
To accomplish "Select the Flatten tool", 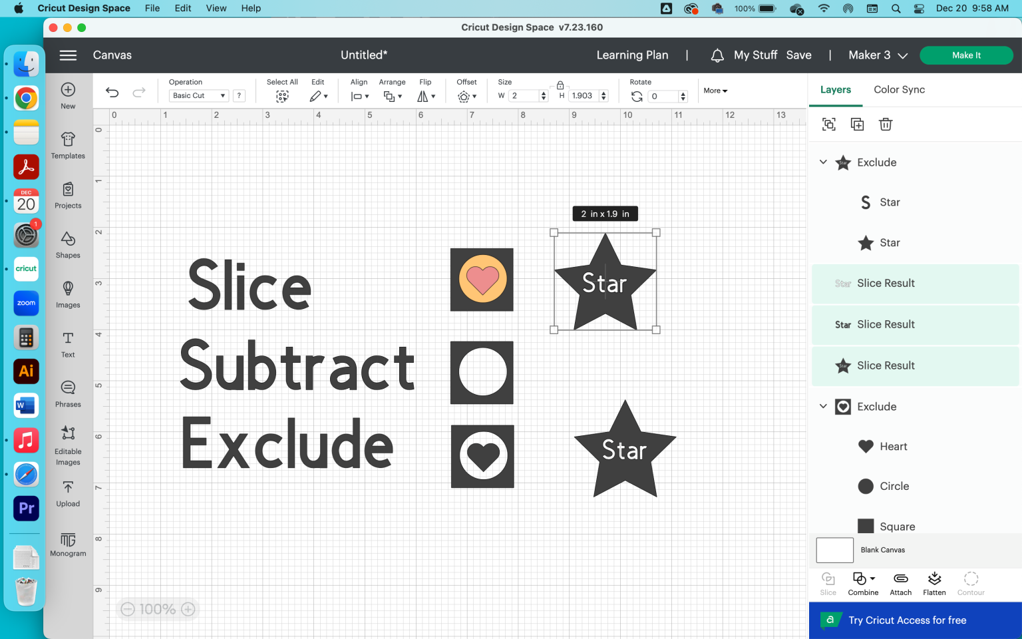I will coord(934,583).
